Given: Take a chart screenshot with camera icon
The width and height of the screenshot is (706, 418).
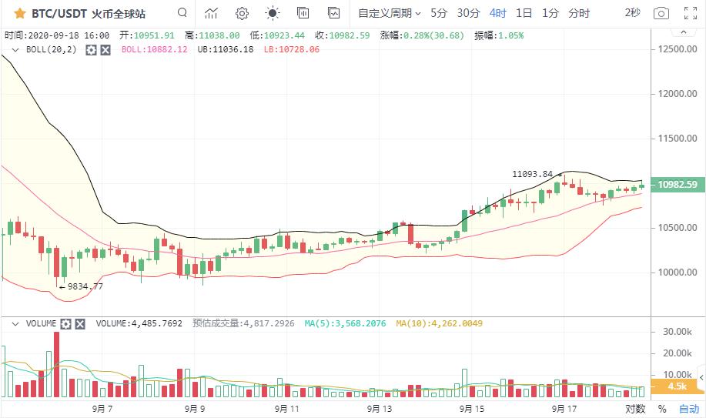Looking at the screenshot, I should (661, 13).
